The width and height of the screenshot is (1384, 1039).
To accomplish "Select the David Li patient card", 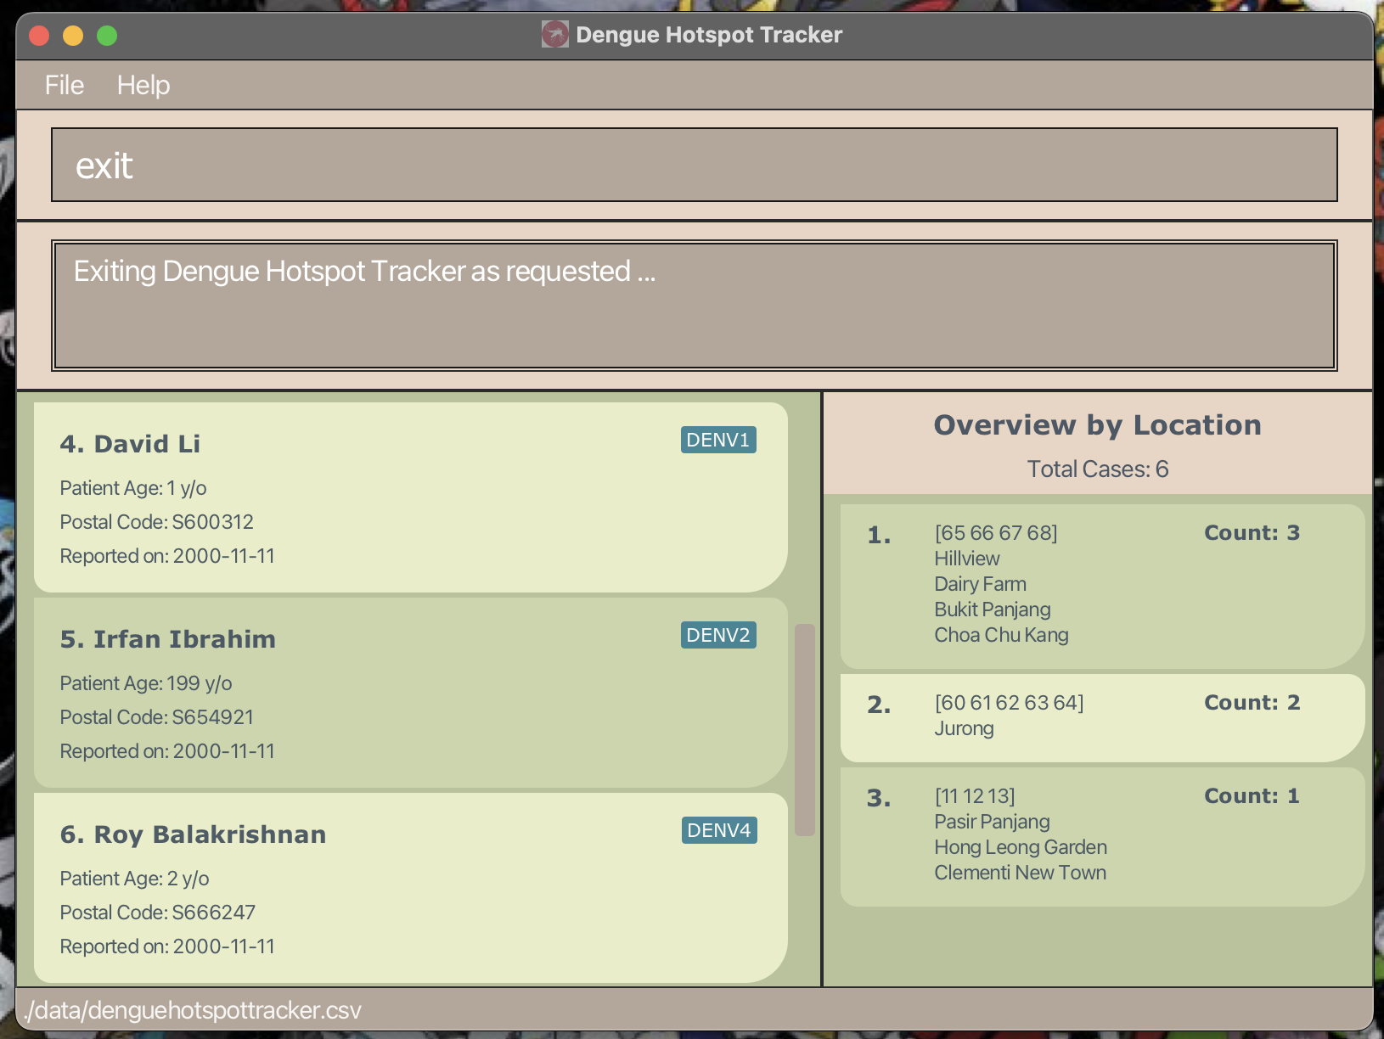I will pyautogui.click(x=411, y=497).
